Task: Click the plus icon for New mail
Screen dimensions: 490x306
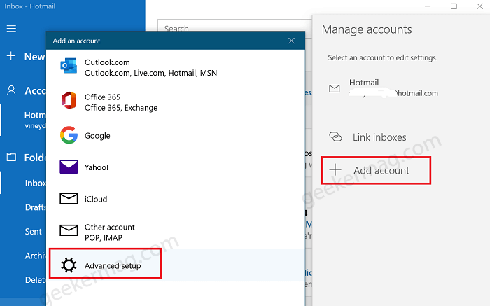Action: 11,56
